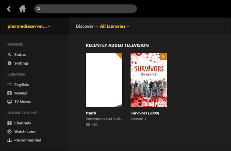The width and height of the screenshot is (231, 151).
Task: Focus the search input field
Action: (x=85, y=9)
